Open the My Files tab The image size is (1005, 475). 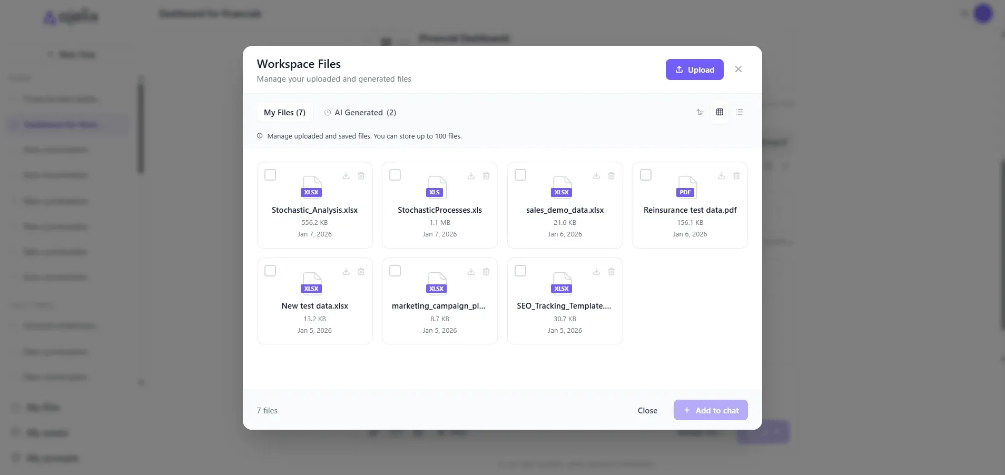tap(284, 112)
